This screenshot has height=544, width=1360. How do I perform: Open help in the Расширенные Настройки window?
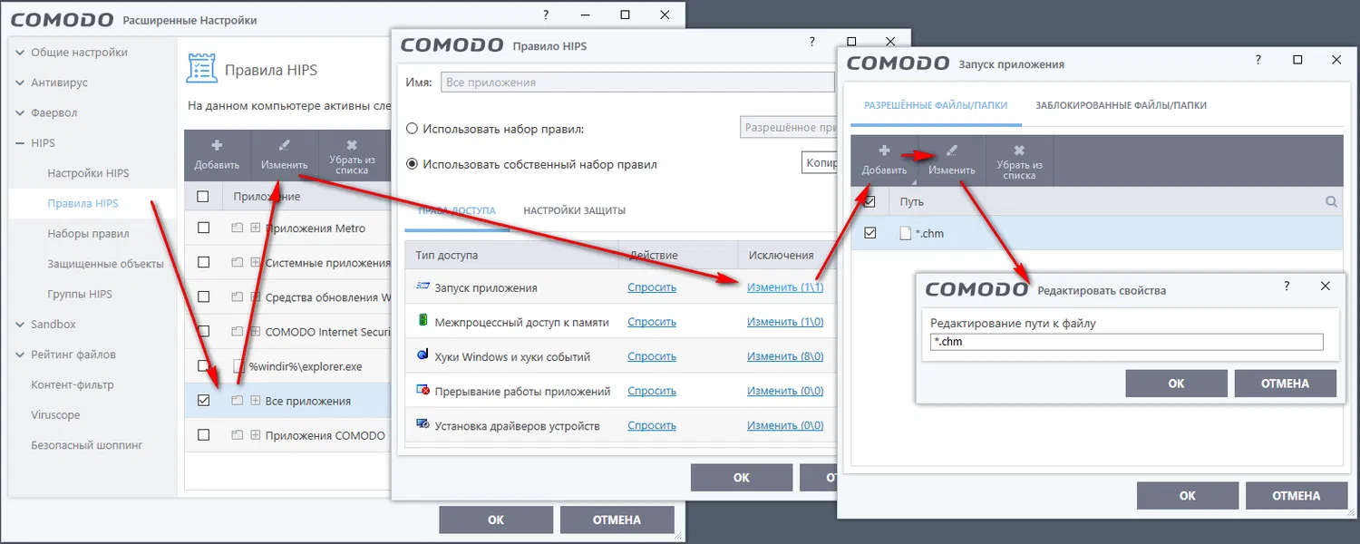(546, 15)
